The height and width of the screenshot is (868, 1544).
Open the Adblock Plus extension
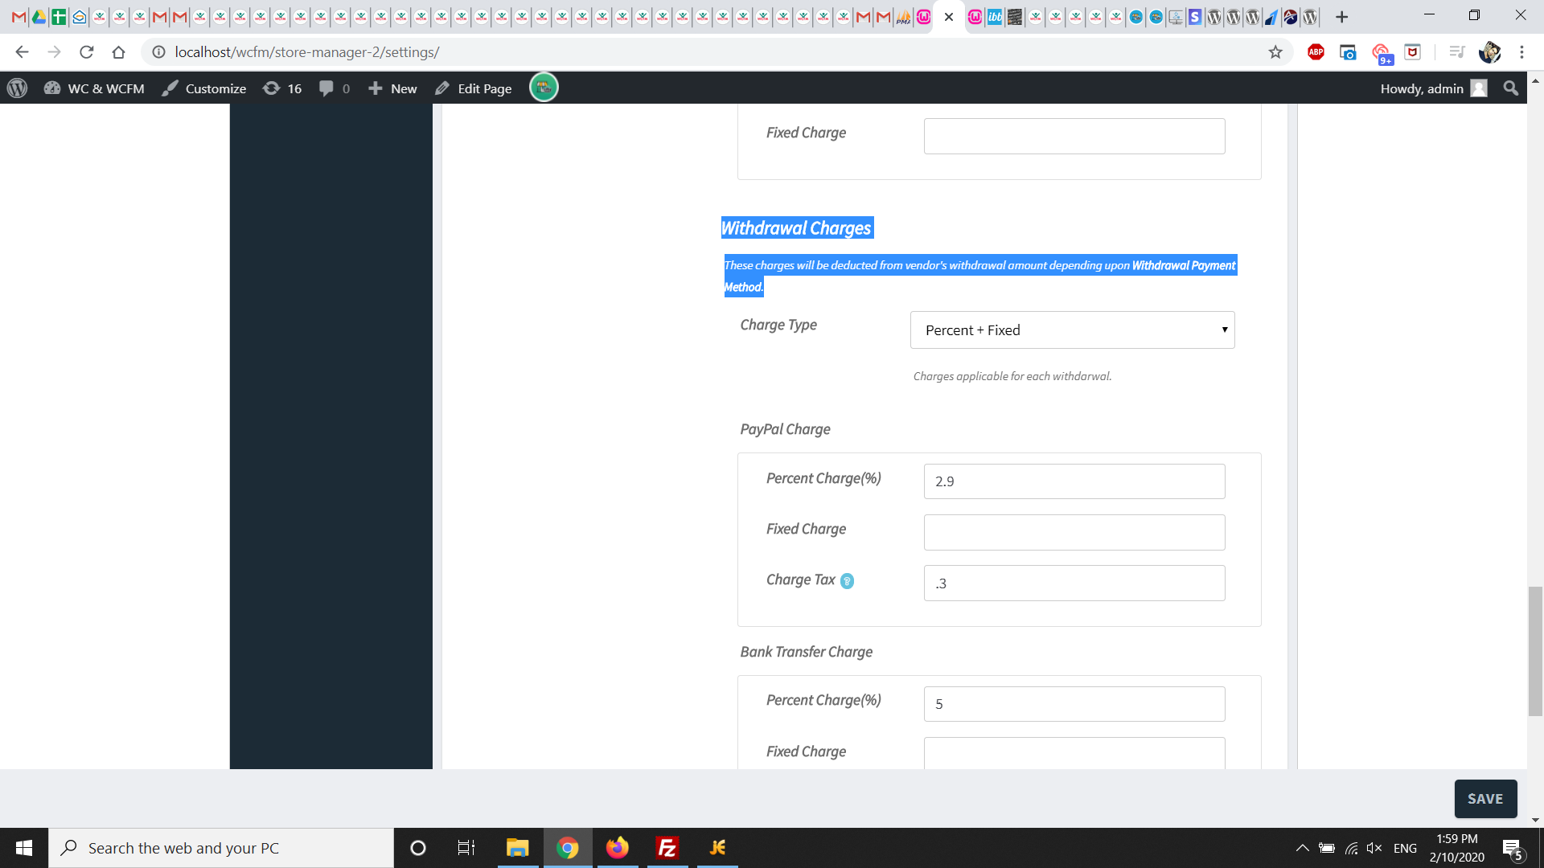(1316, 52)
